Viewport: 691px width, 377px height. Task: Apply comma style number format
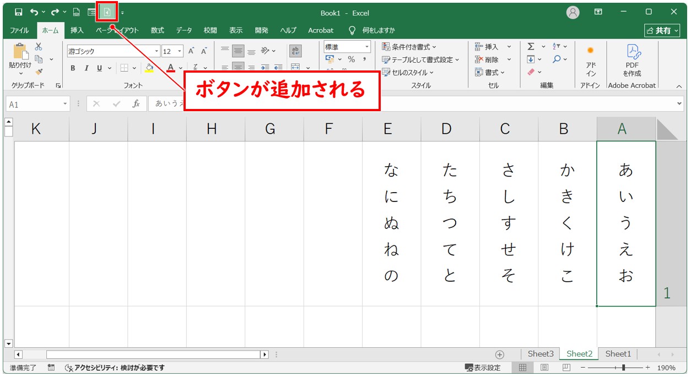click(x=364, y=59)
